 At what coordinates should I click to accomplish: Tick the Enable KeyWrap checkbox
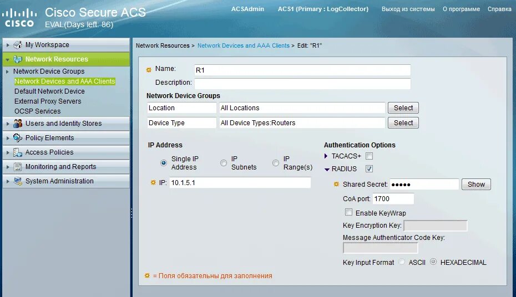[x=348, y=212]
